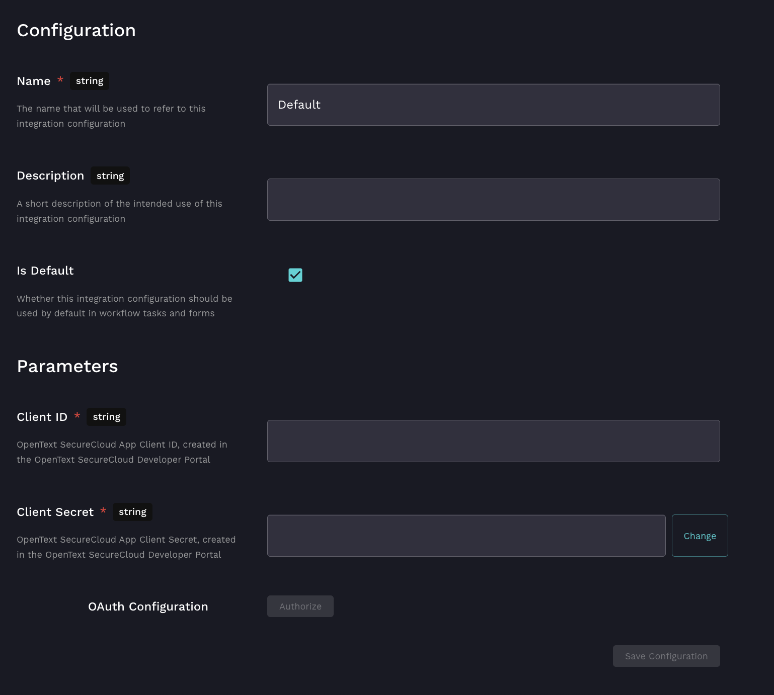Click the Client Secret input field
The image size is (774, 695).
pyautogui.click(x=466, y=536)
